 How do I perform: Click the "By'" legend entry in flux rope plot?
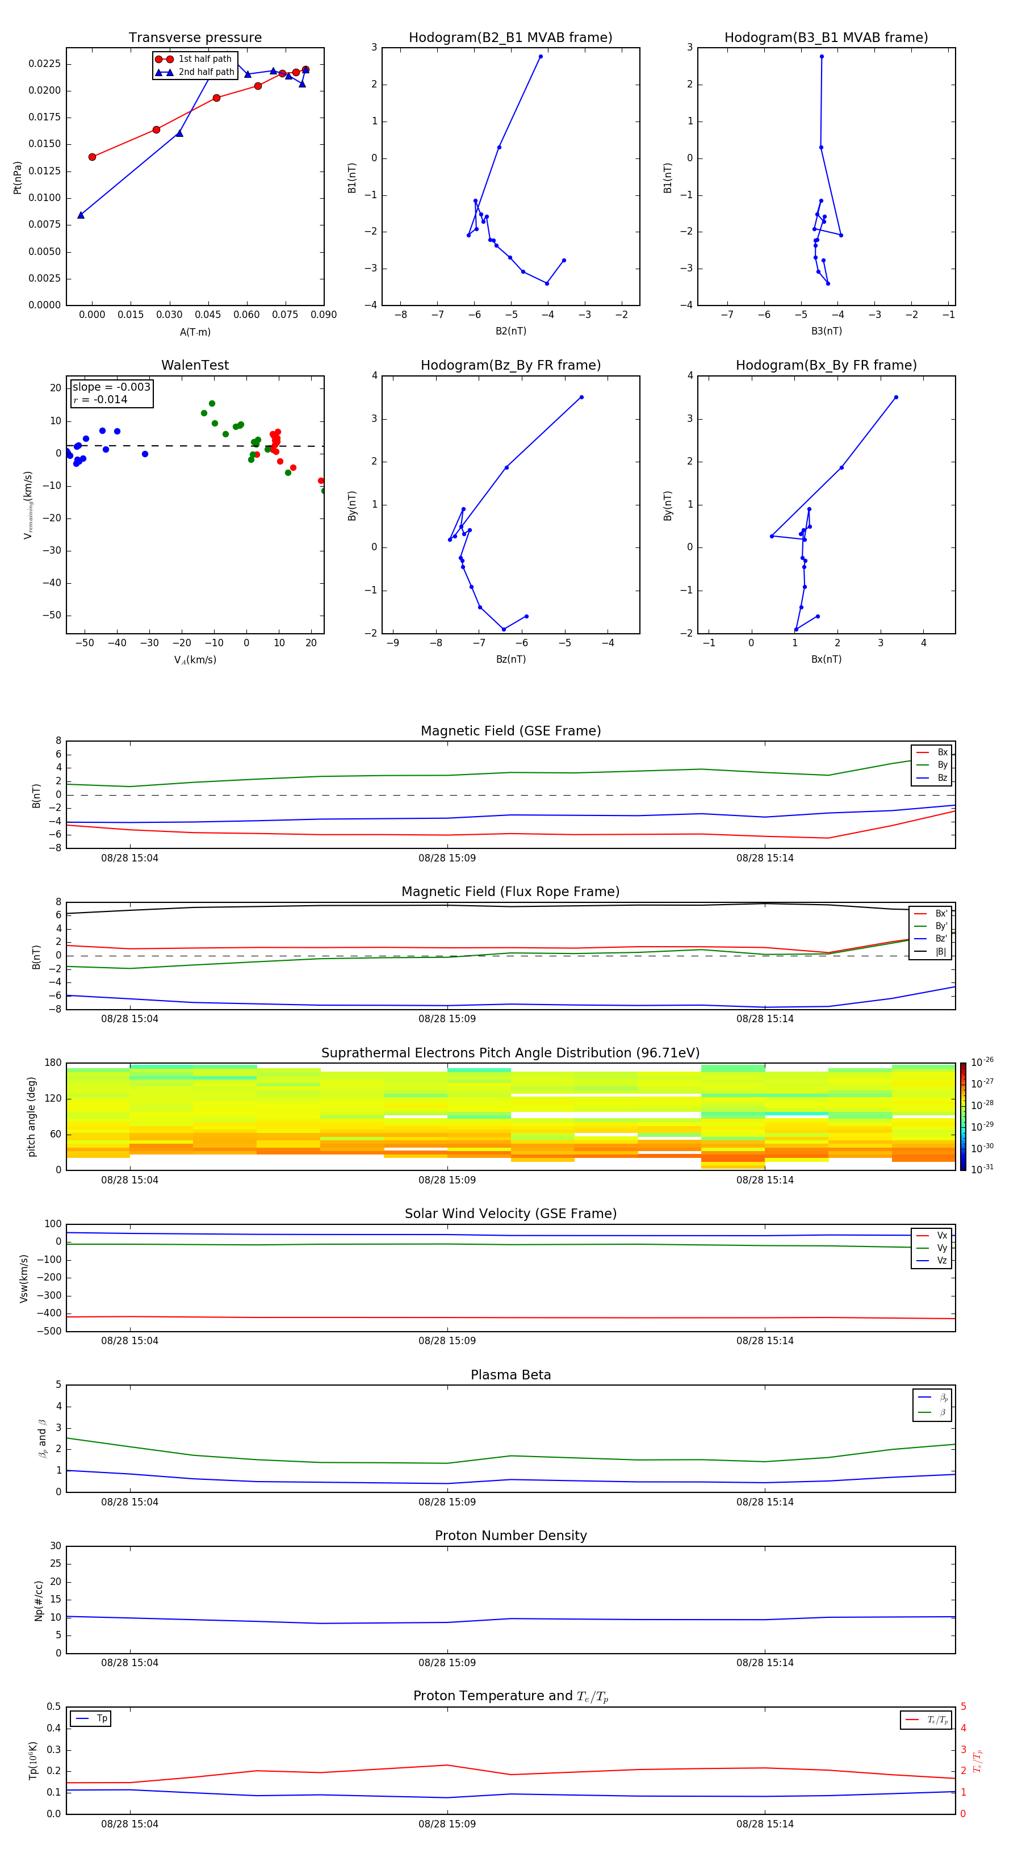[x=931, y=926]
